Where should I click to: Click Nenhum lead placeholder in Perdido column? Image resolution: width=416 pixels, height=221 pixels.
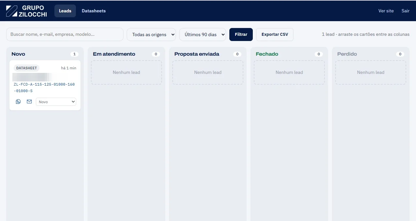tap(371, 73)
